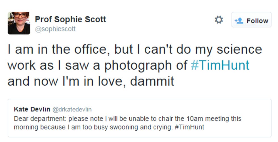Click the "and now I'm in love, dammit" line
Image resolution: width=278 pixels, height=142 pixels.
pos(91,81)
